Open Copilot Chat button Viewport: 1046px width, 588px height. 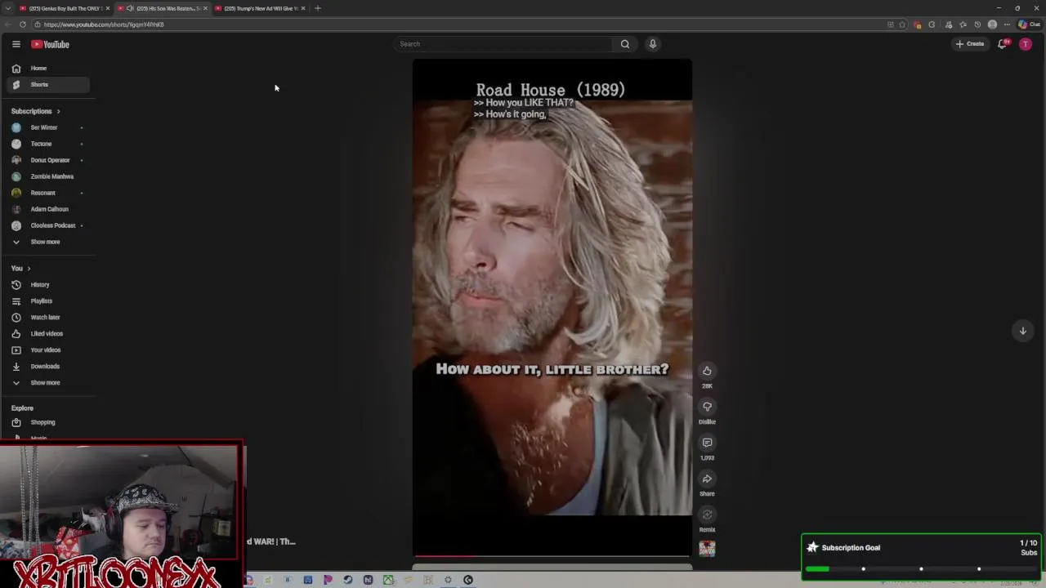point(1029,24)
